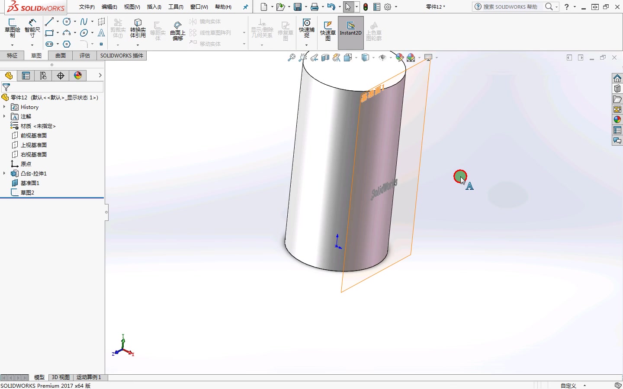623x389 pixels.
Task: Select the Sketch (草图绘制) tool
Action: tap(13, 28)
